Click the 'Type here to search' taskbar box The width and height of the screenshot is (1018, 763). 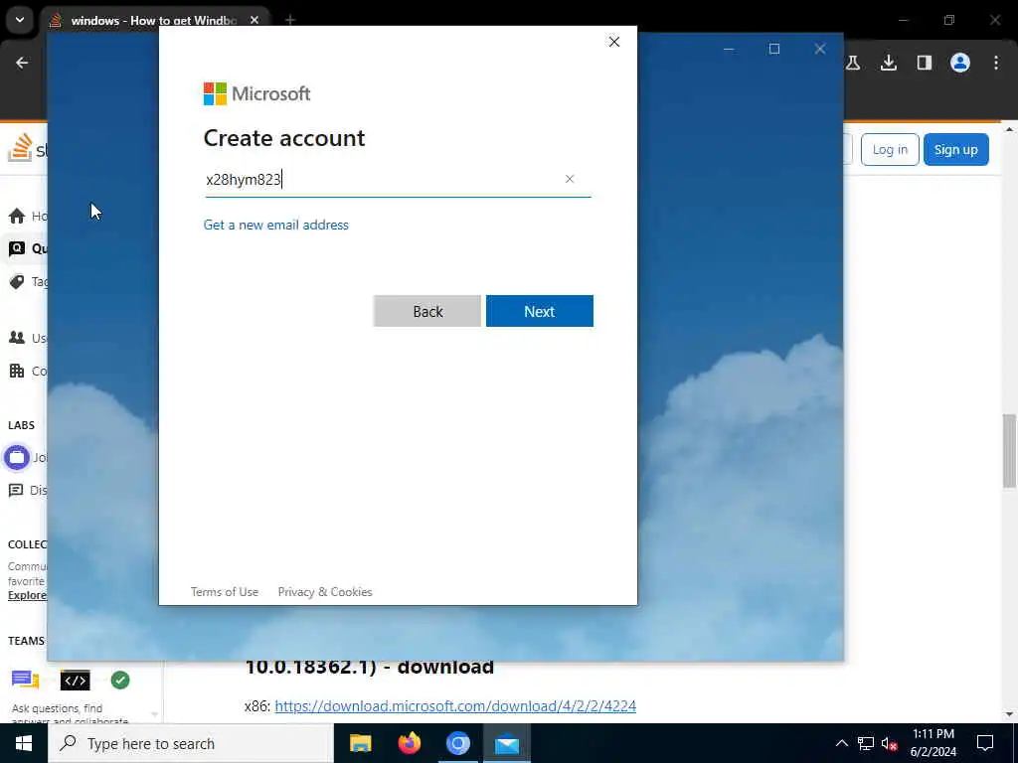190,743
